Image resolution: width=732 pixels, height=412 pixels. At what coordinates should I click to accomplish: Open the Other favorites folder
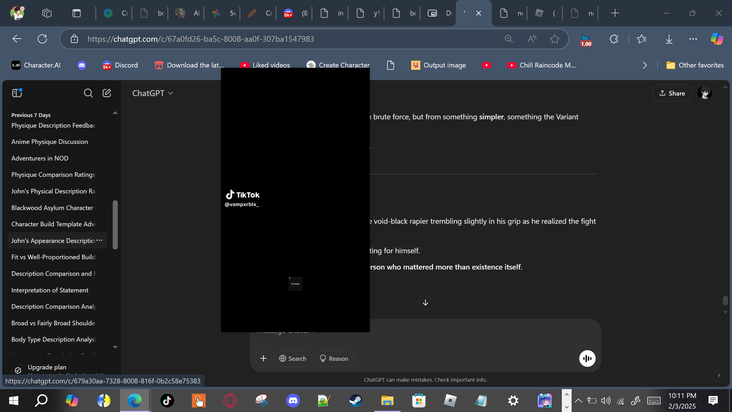pyautogui.click(x=695, y=65)
